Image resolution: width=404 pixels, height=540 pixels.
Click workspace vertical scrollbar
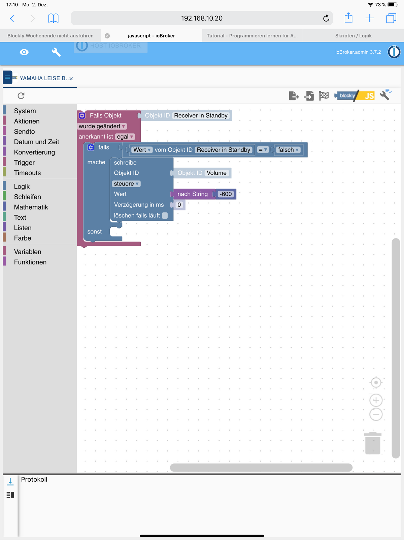pos(396,348)
